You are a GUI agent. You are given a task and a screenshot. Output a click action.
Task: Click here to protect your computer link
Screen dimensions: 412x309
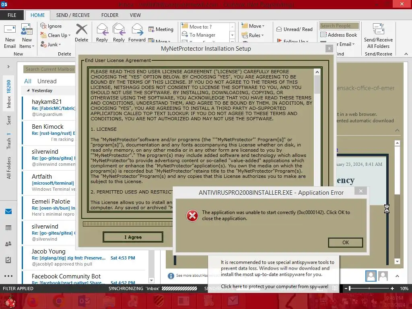(274, 286)
